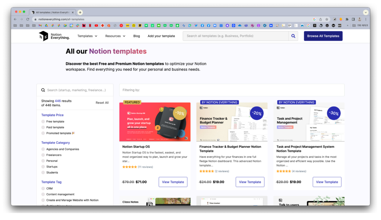Open a new browser tab with plus icon
381x220 pixels.
click(x=80, y=12)
